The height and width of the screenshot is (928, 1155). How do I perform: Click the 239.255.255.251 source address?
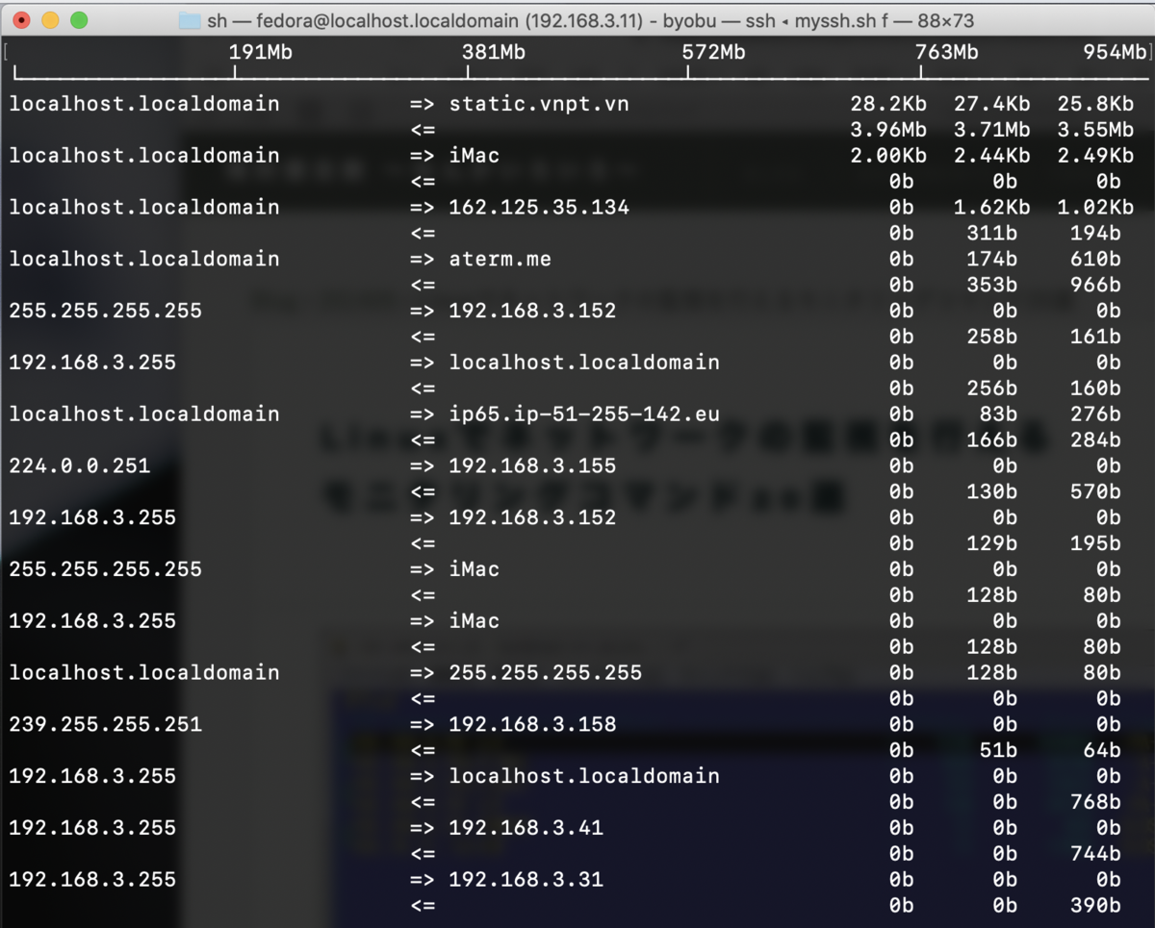point(106,724)
